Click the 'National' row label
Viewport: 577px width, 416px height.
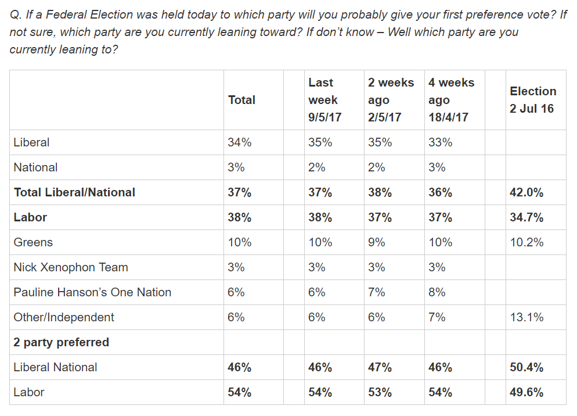tap(36, 167)
